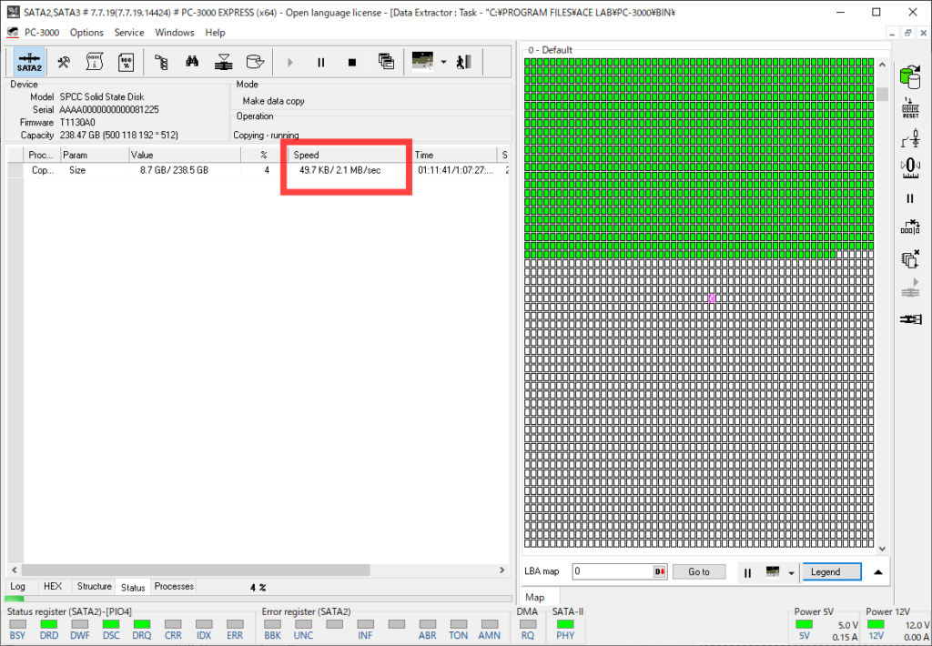This screenshot has height=646, width=932.
Task: Open the dropdown arrow left of Legend
Action: (791, 573)
